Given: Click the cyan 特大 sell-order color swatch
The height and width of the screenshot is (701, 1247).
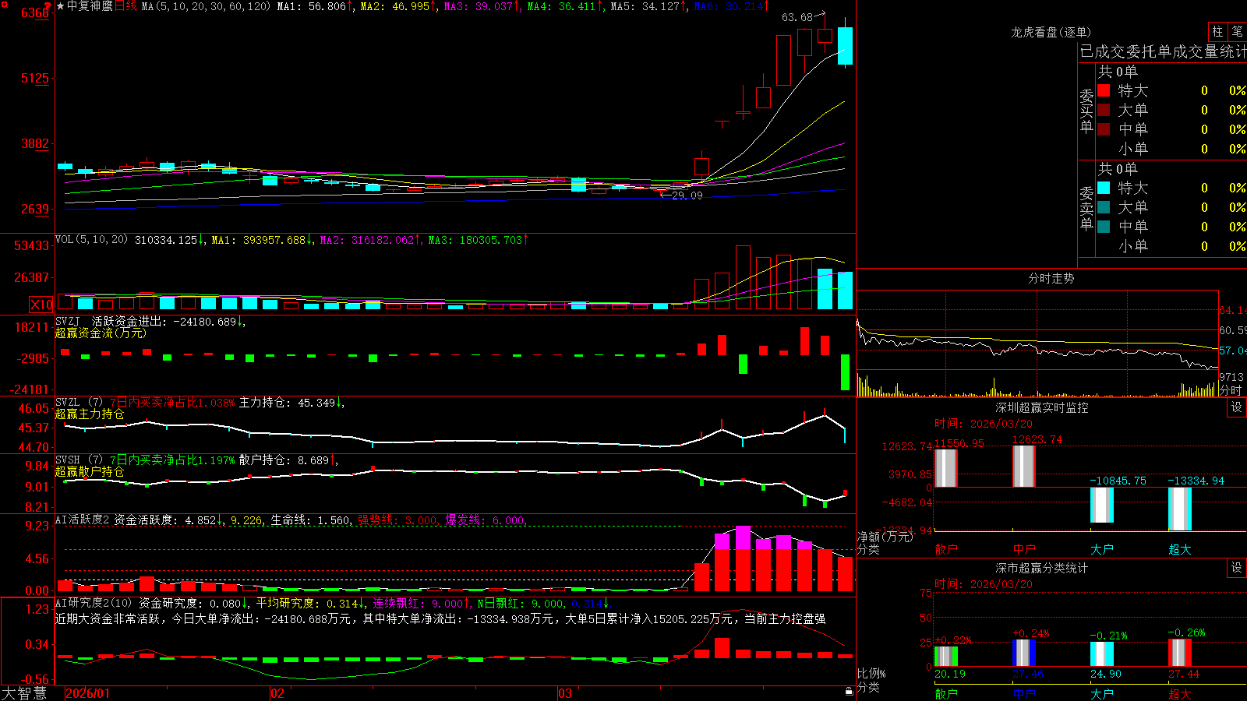Looking at the screenshot, I should [x=1104, y=188].
